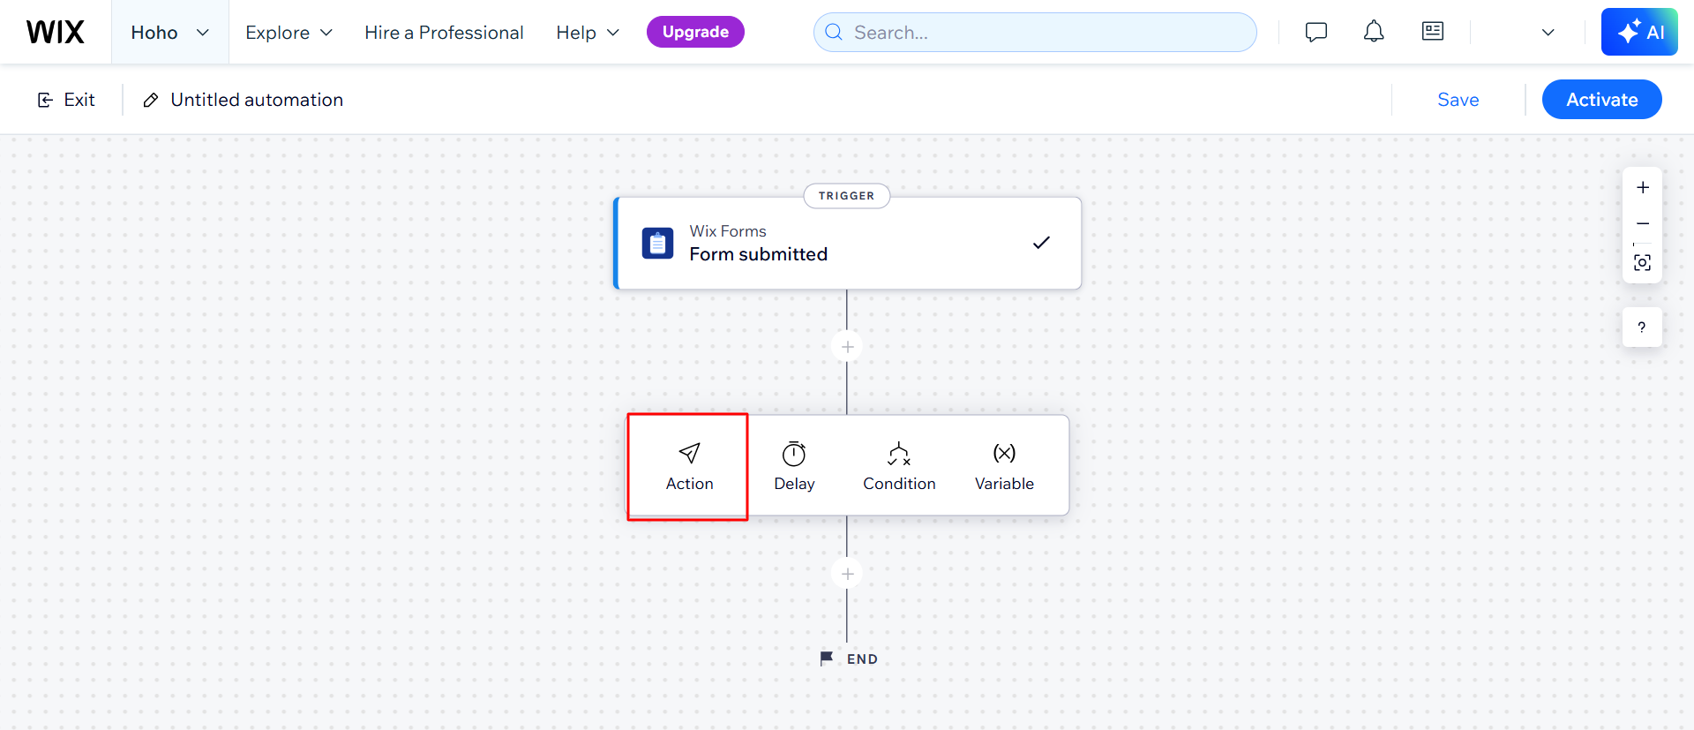Image resolution: width=1694 pixels, height=730 pixels.
Task: Open the news feed icon
Action: point(1433,32)
